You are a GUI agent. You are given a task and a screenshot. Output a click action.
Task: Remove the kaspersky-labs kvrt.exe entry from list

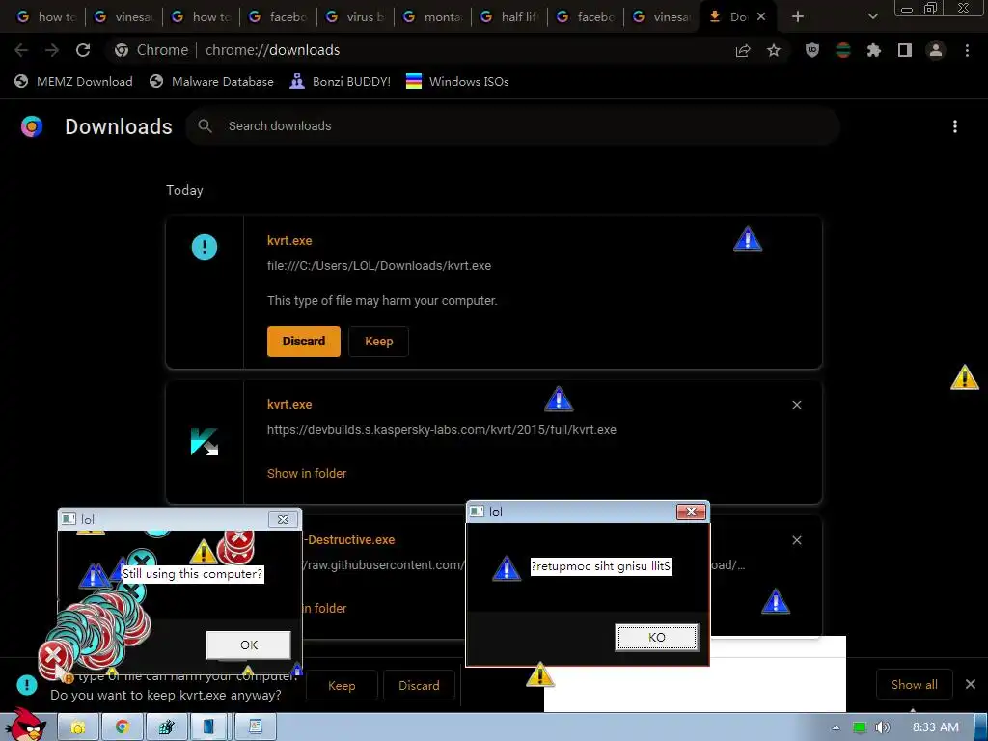797,405
